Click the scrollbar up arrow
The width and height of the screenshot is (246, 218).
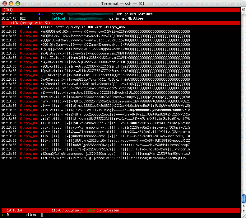[244, 206]
